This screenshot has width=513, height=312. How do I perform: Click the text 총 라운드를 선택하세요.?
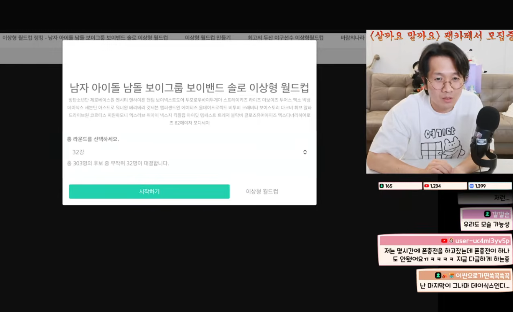point(93,139)
